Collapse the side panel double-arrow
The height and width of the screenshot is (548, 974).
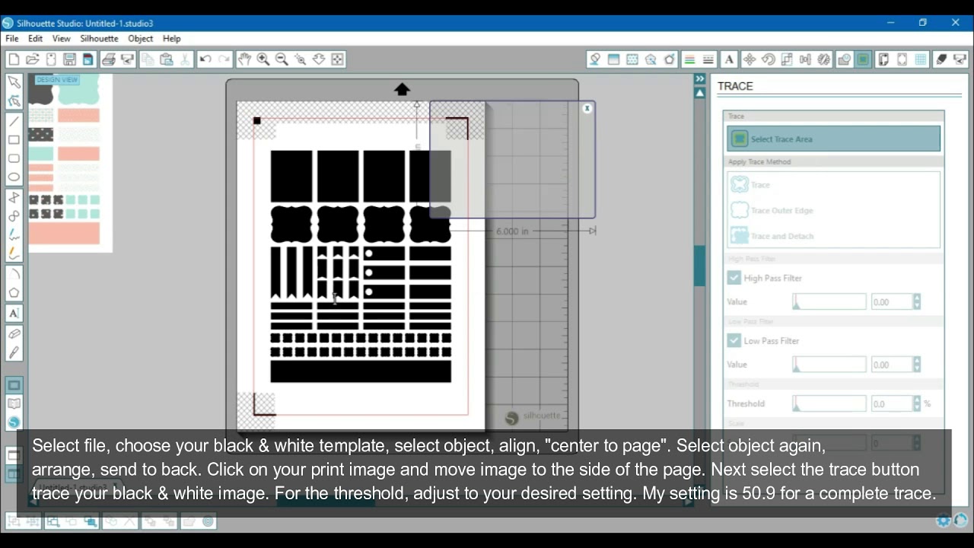coord(699,78)
